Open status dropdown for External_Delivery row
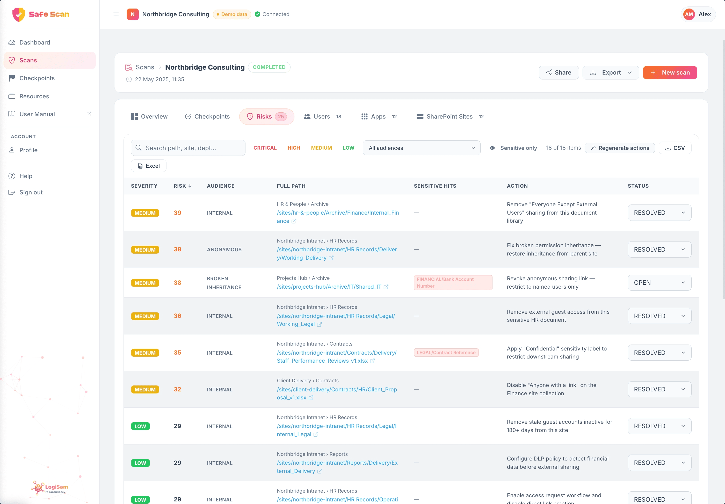725x504 pixels. click(659, 463)
